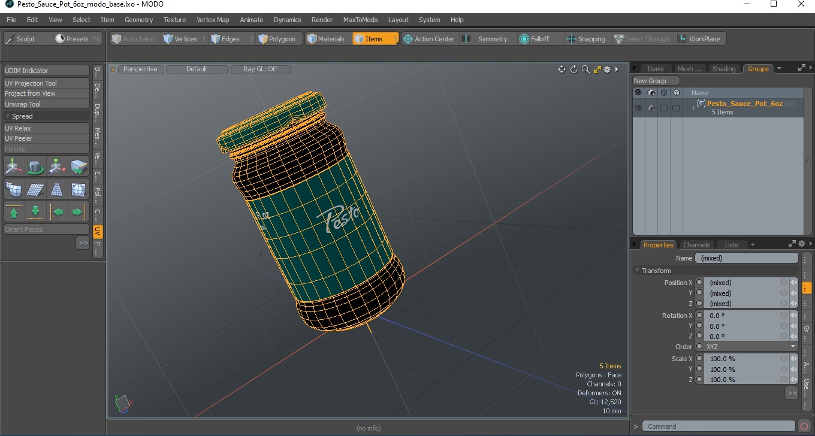The height and width of the screenshot is (436, 815).
Task: Click the UDIM Indicator button
Action: point(46,71)
